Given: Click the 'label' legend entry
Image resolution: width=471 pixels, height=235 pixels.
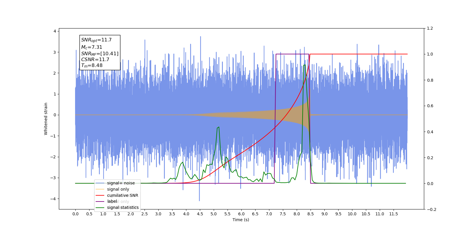Looking at the screenshot, I should pyautogui.click(x=112, y=201).
